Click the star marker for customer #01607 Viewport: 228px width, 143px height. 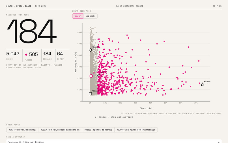(202, 84)
